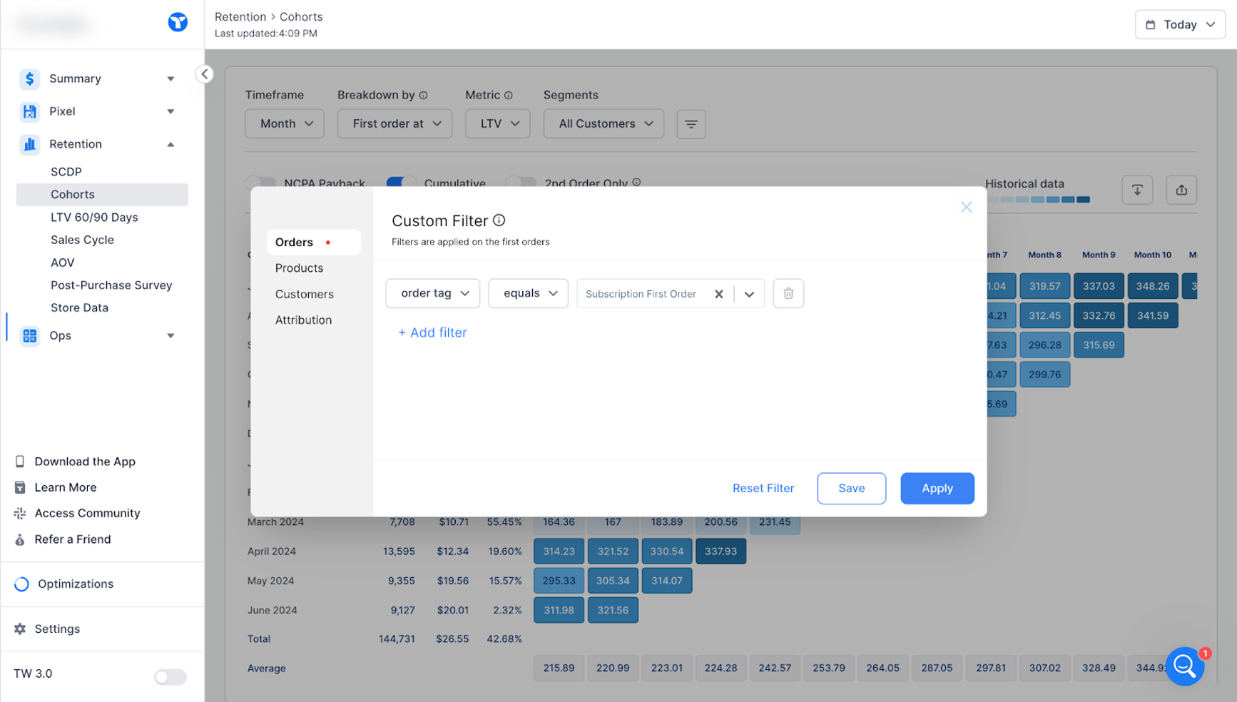Open LTV 60/90 Days in sidebar
The width and height of the screenshot is (1237, 702).
click(x=94, y=217)
